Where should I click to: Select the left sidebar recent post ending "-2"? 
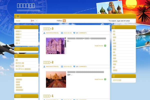click(x=18, y=34)
